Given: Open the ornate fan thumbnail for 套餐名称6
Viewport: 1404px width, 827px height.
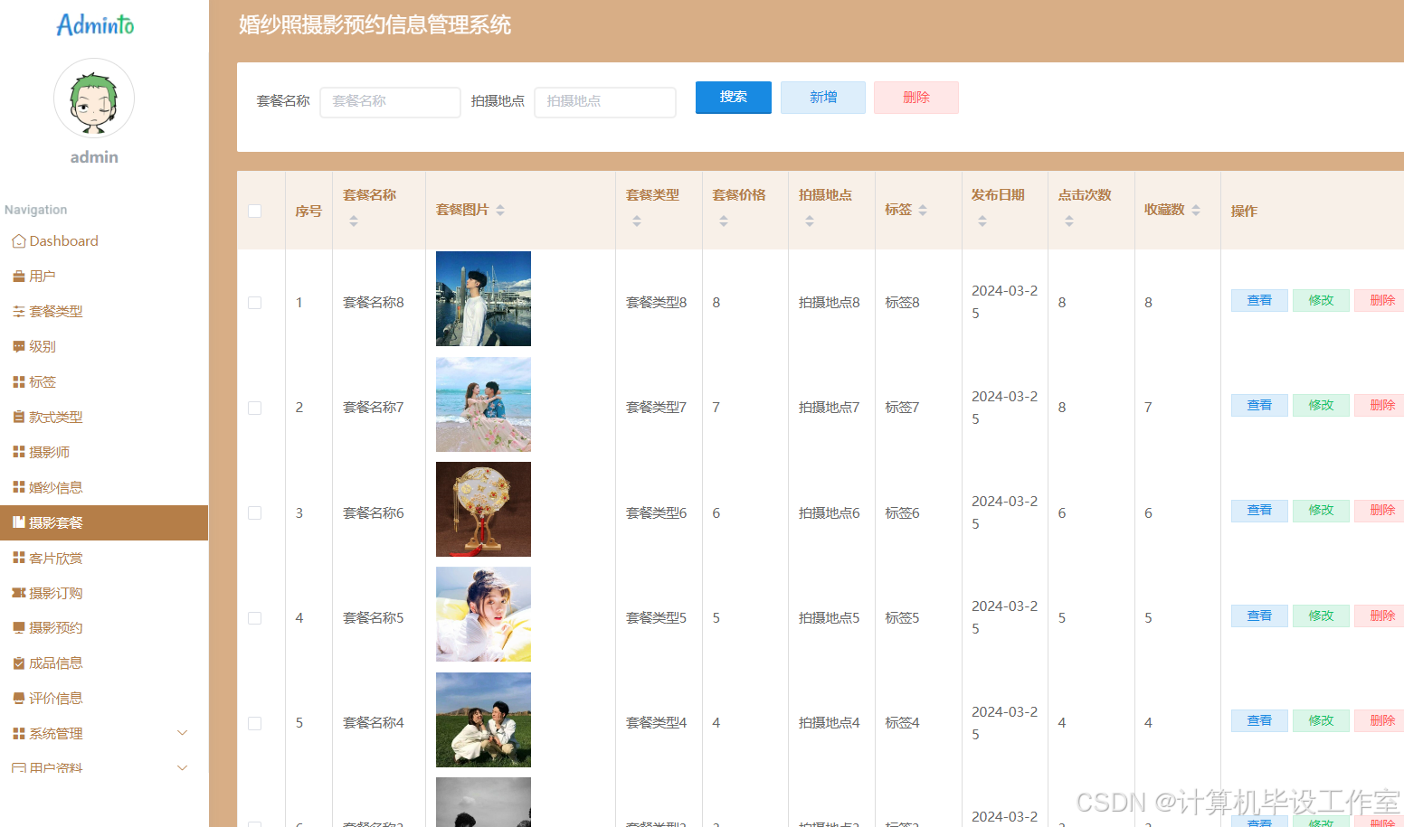Looking at the screenshot, I should click(483, 509).
